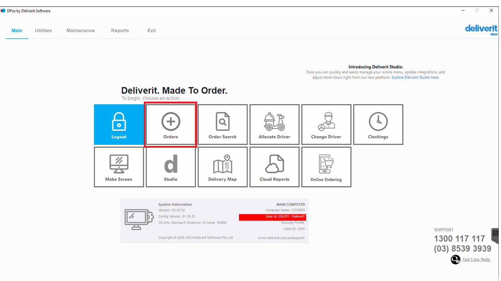Click the system information computer icon
The width and height of the screenshot is (501, 281).
pyautogui.click(x=139, y=219)
